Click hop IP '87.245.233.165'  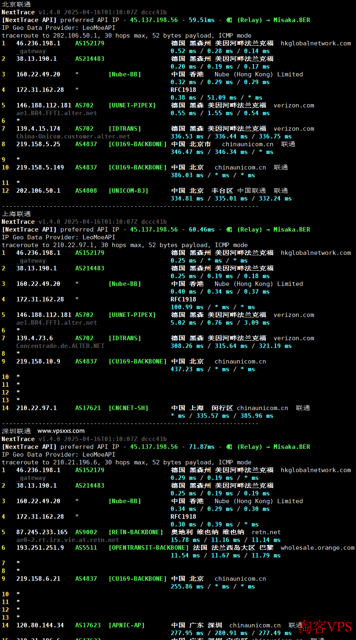click(x=42, y=532)
